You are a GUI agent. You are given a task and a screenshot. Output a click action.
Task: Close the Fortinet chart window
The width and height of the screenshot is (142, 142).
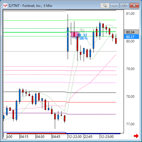134,6
